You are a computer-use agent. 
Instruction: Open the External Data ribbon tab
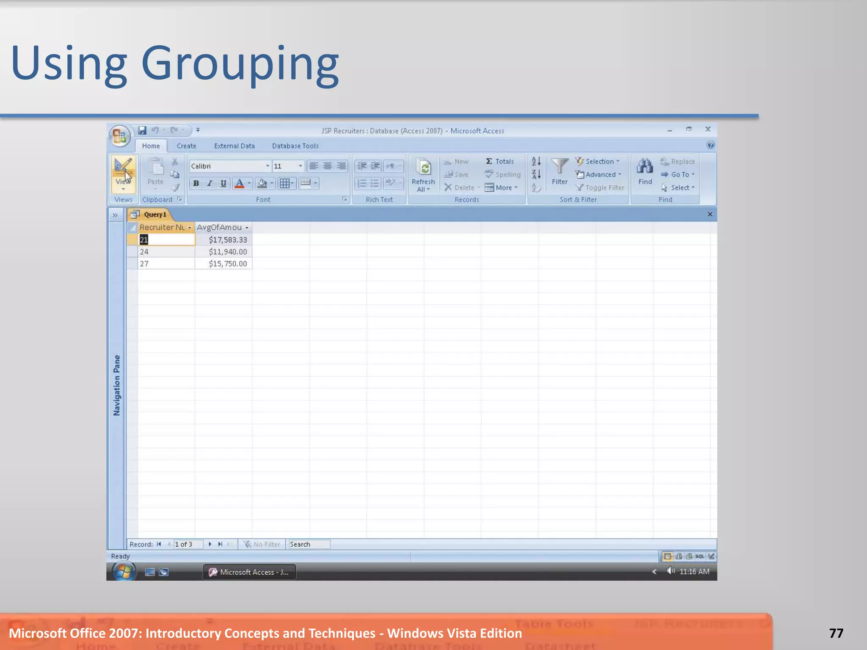coord(235,146)
